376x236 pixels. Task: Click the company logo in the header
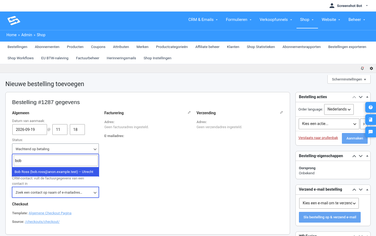point(14,21)
